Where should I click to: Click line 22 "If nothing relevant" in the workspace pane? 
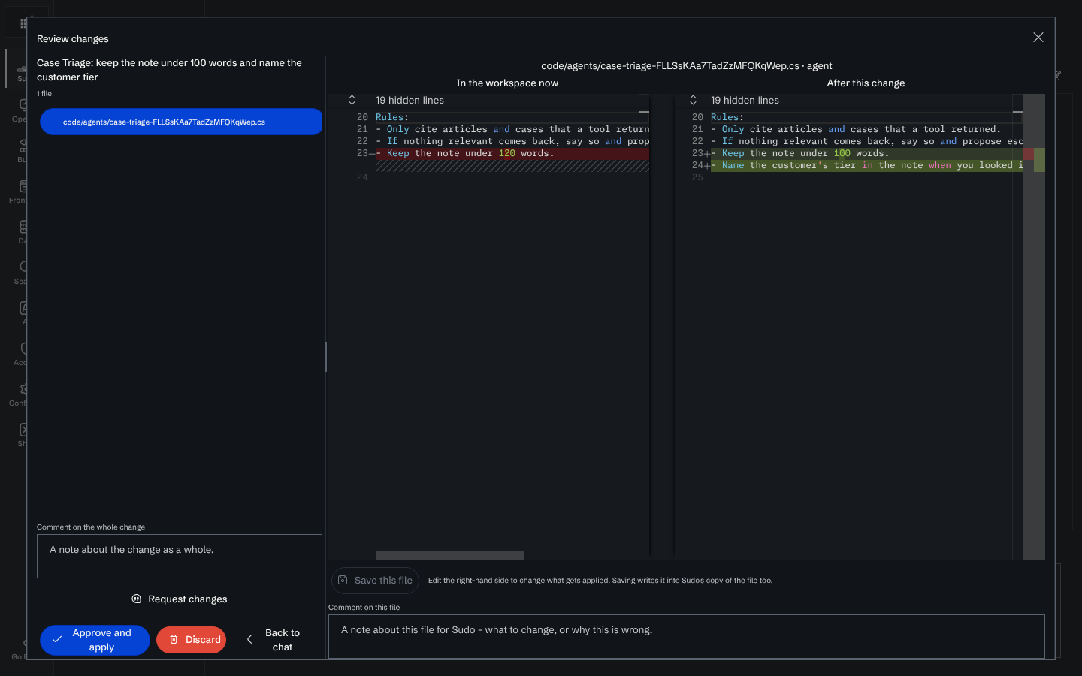[x=512, y=141]
